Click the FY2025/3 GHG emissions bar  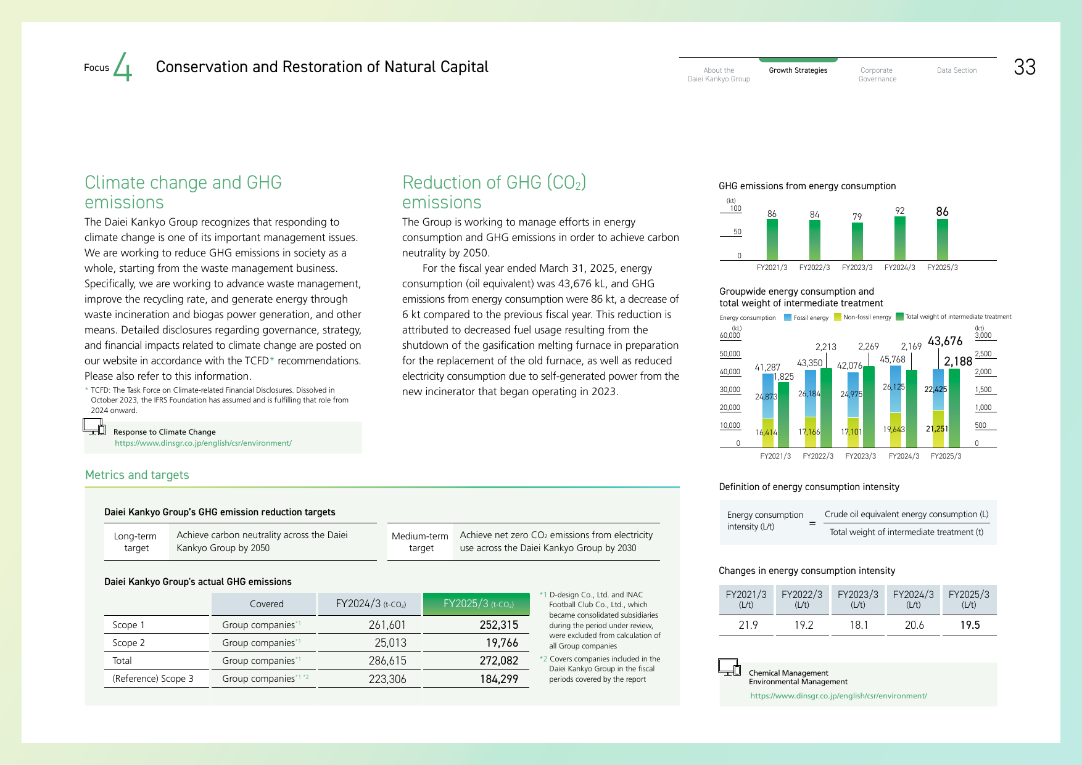click(943, 240)
